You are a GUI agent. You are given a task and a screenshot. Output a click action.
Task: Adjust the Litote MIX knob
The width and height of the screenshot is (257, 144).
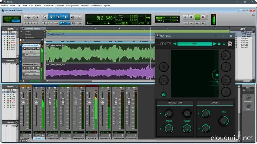[x=223, y=121]
